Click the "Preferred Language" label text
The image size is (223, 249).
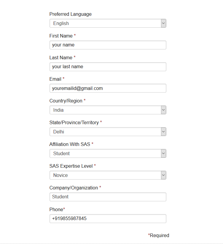pyautogui.click(x=70, y=14)
